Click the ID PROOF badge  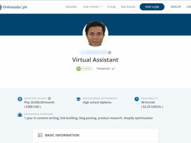(x=85, y=69)
